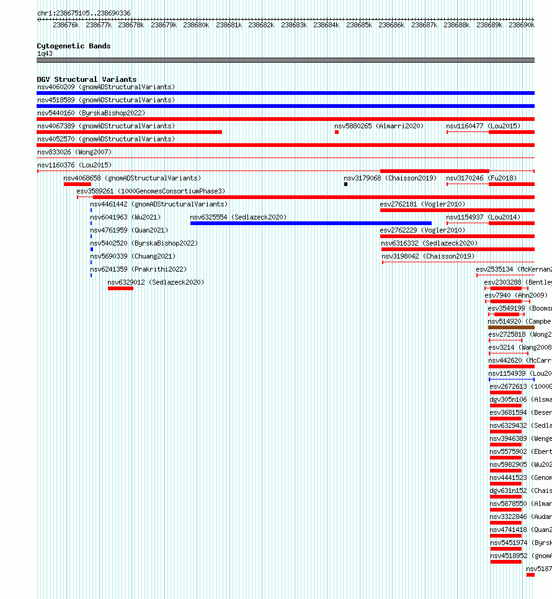Viewport: 552px width, 599px height.
Task: Click the 238676k ruler position label
Action: click(66, 25)
